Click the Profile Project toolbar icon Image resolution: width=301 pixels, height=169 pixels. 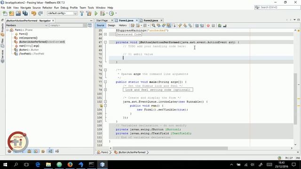pos(111,13)
